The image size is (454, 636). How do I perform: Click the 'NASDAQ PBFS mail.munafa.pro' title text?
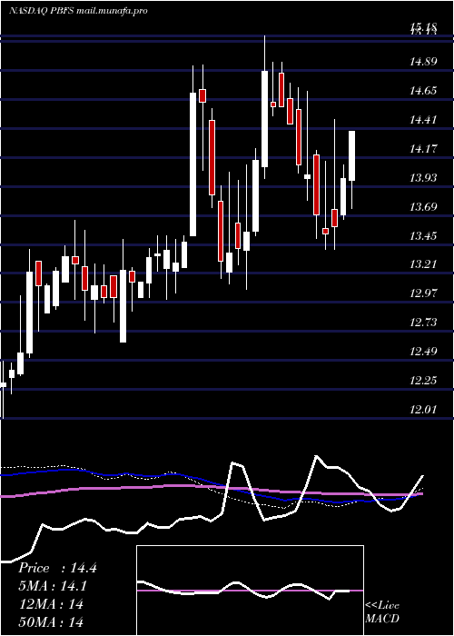[x=78, y=11]
